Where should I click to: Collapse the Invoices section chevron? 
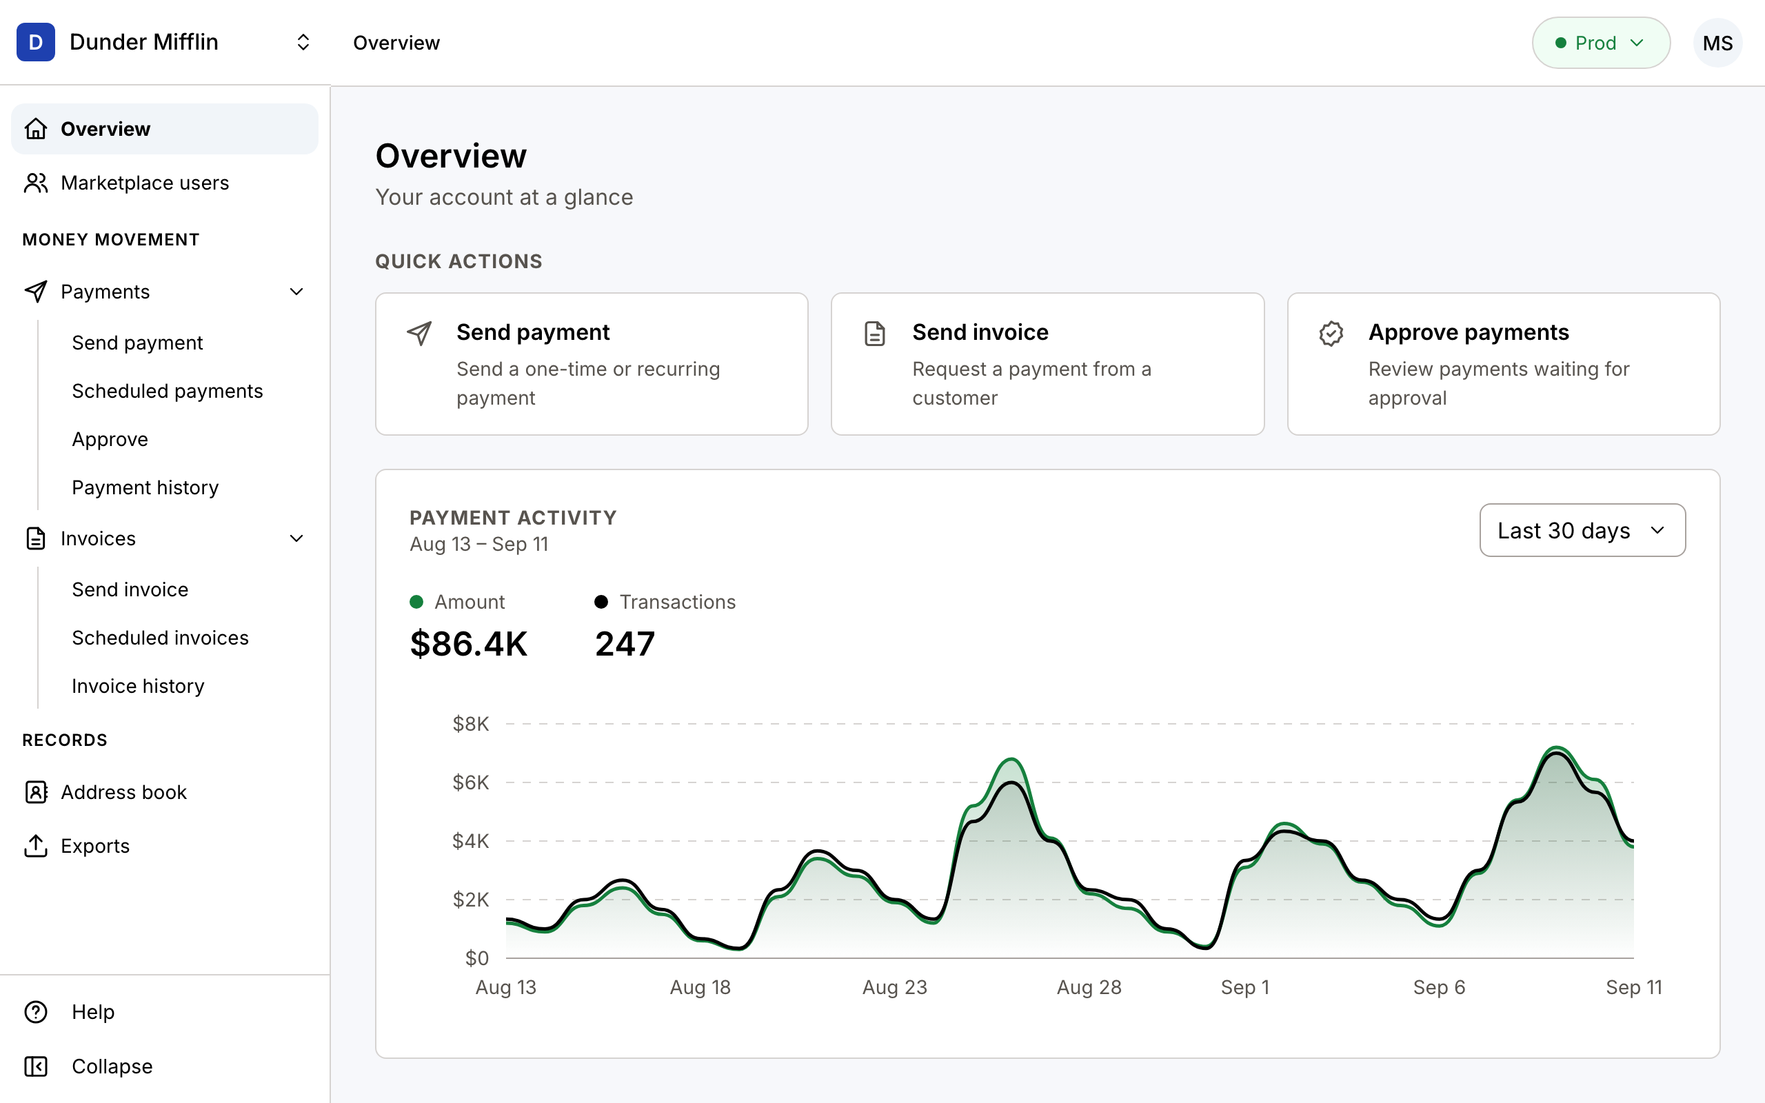click(297, 538)
